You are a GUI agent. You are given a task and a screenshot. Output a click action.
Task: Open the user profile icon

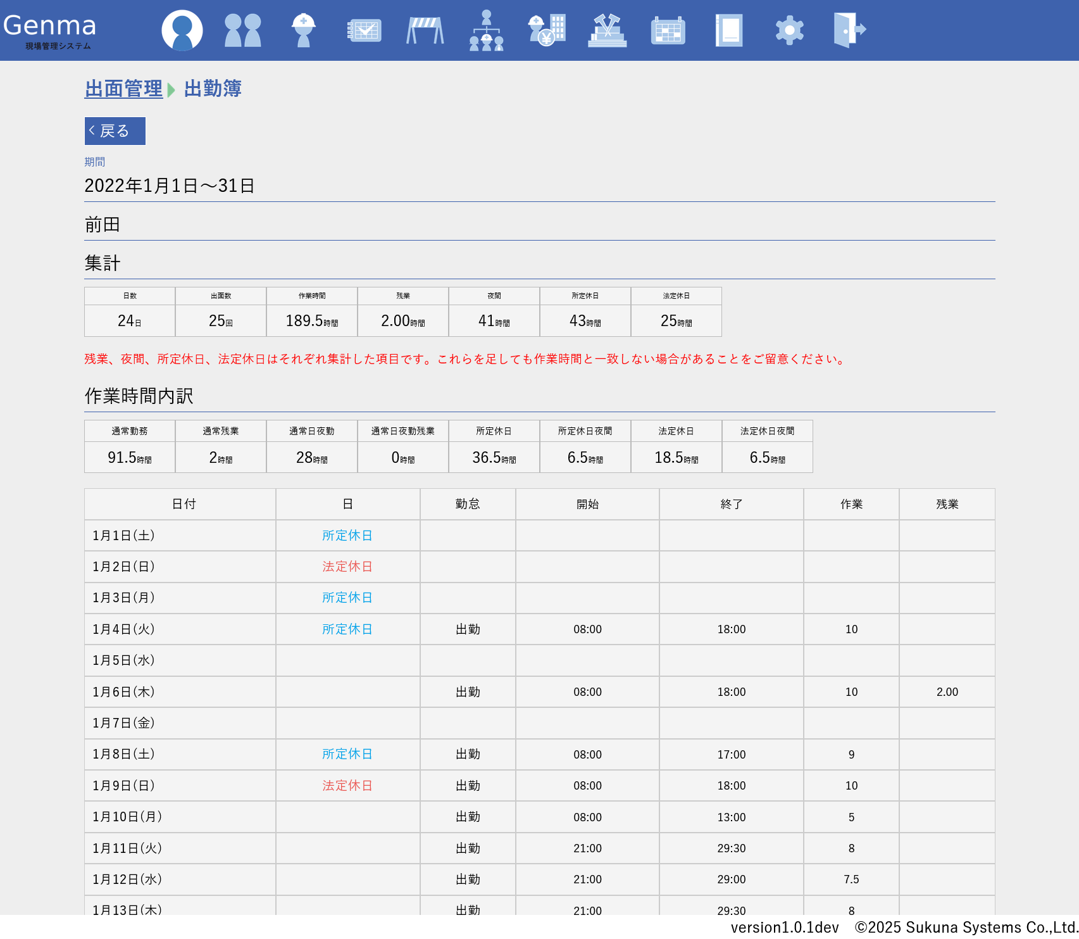click(x=182, y=30)
